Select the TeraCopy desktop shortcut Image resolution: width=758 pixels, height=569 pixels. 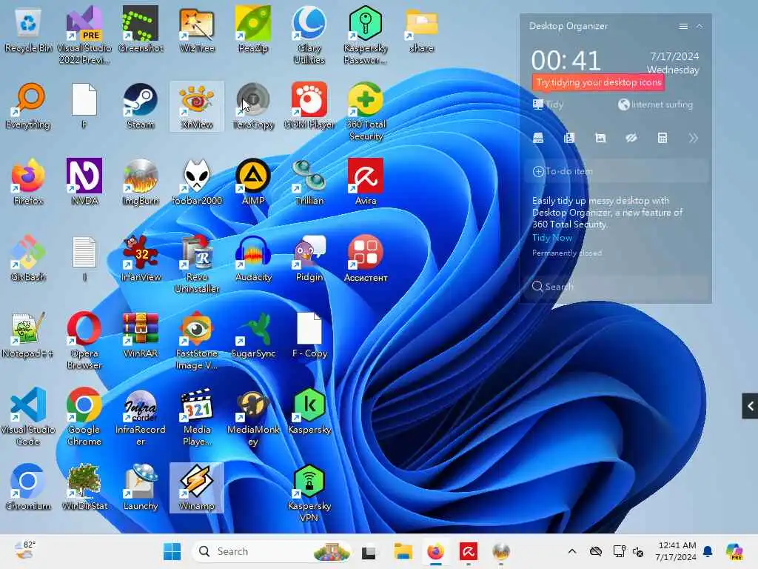(x=253, y=107)
